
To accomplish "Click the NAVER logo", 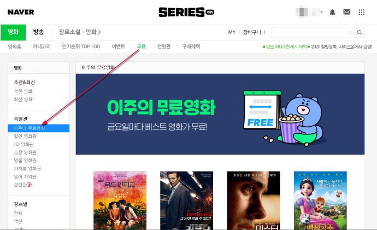I will (21, 12).
